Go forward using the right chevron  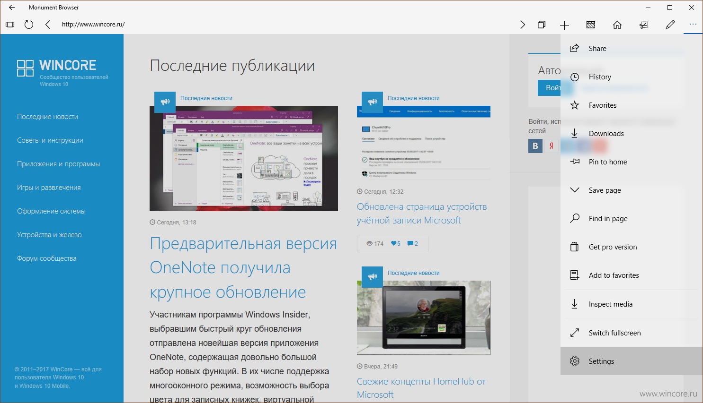tap(523, 25)
